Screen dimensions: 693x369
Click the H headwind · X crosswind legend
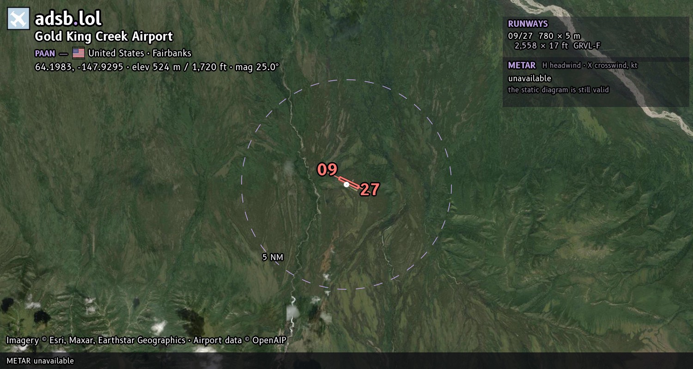tap(590, 65)
